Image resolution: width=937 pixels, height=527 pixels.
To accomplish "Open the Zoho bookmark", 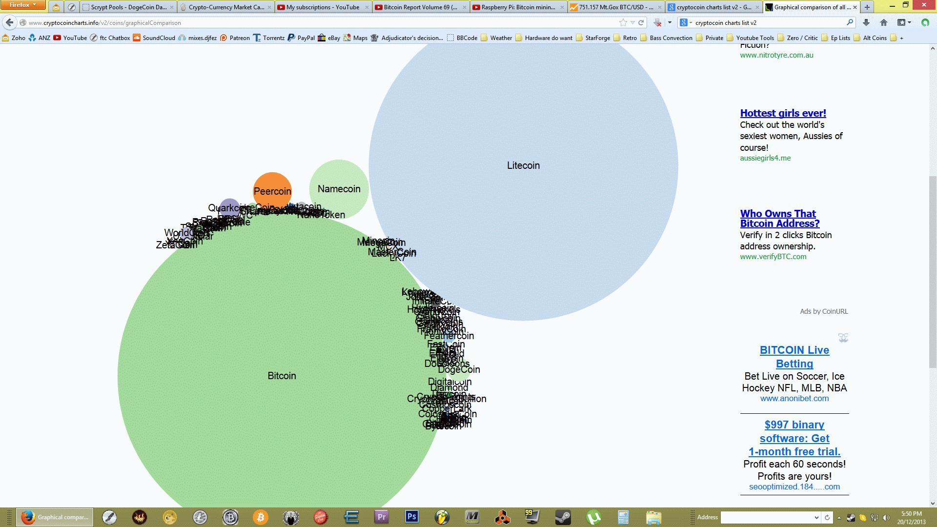I will pyautogui.click(x=14, y=38).
